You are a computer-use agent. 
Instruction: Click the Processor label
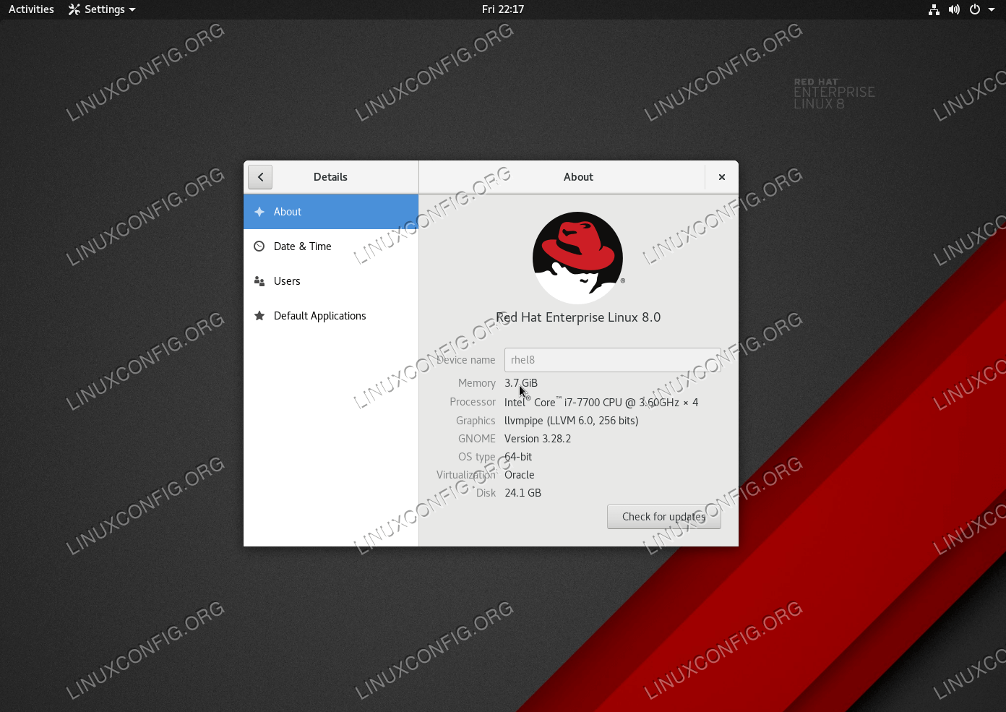pos(473,402)
